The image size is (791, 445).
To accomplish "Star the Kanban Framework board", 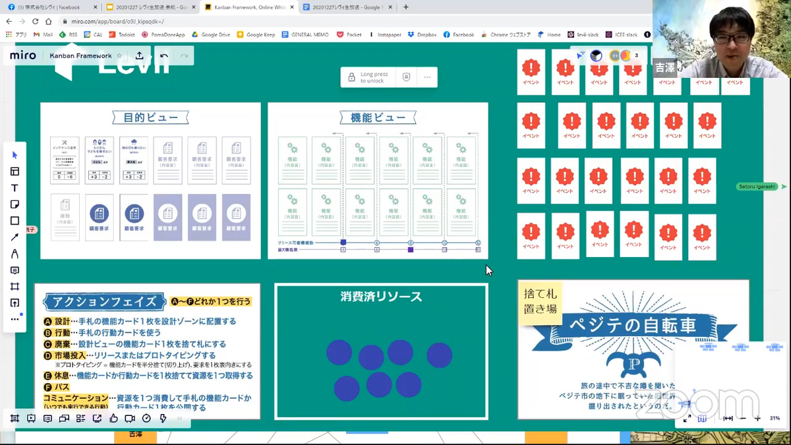I will point(119,55).
